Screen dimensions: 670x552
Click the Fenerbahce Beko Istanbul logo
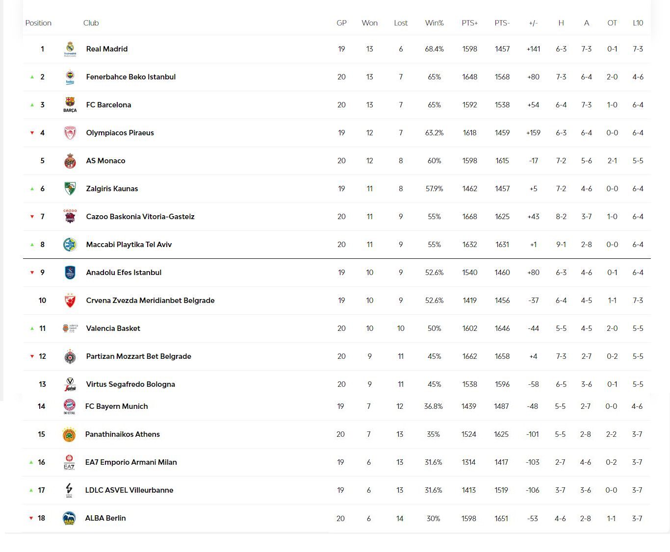point(70,77)
